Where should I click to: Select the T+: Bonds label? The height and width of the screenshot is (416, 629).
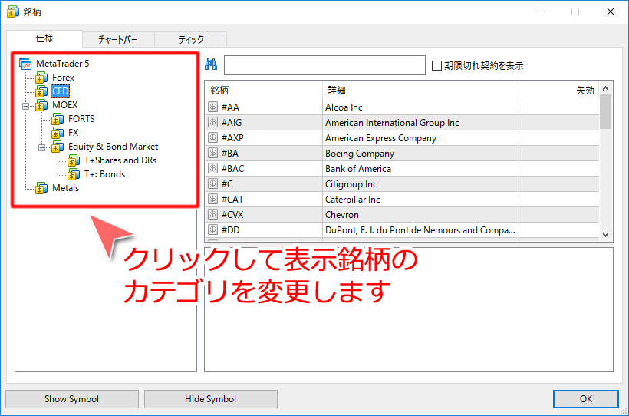[104, 174]
